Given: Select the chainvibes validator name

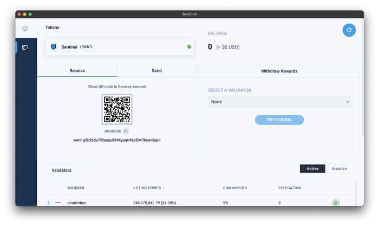Looking at the screenshot, I should 77,203.
